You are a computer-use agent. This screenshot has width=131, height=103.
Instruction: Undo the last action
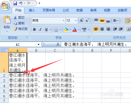[21, 3]
